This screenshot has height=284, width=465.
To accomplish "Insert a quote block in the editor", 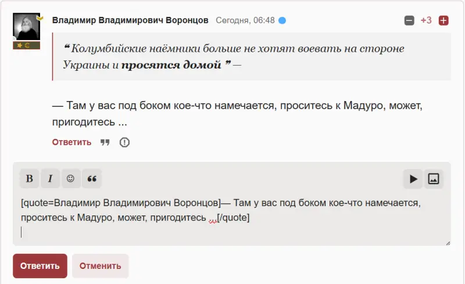I will click(x=91, y=179).
